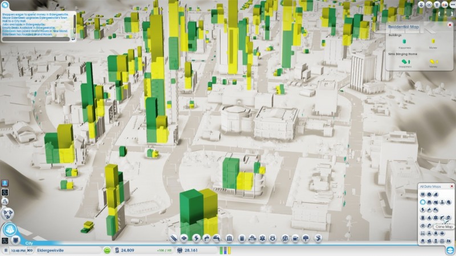Toggle the data layers button at bottom right

point(450,250)
